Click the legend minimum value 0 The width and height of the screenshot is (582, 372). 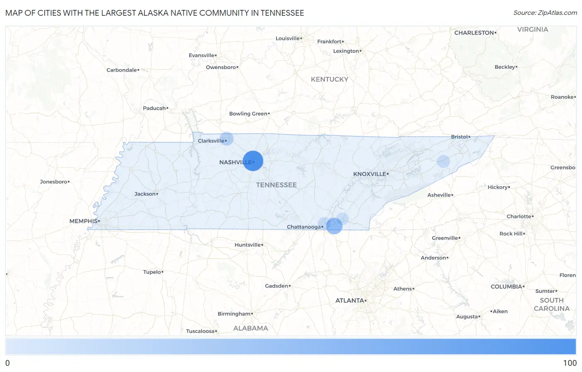click(7, 363)
